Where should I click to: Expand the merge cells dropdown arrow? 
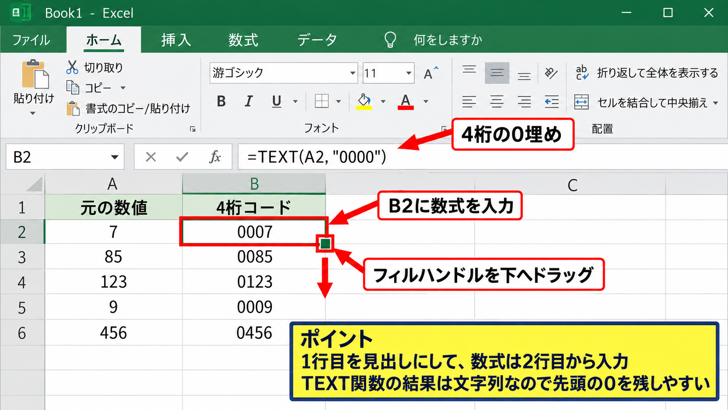716,103
